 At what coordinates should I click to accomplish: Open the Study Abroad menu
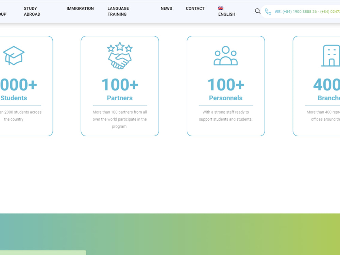coord(32,11)
